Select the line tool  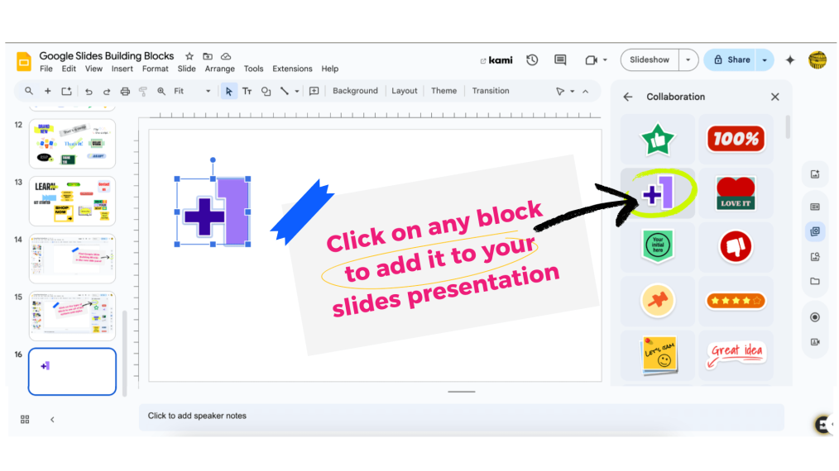pos(284,92)
